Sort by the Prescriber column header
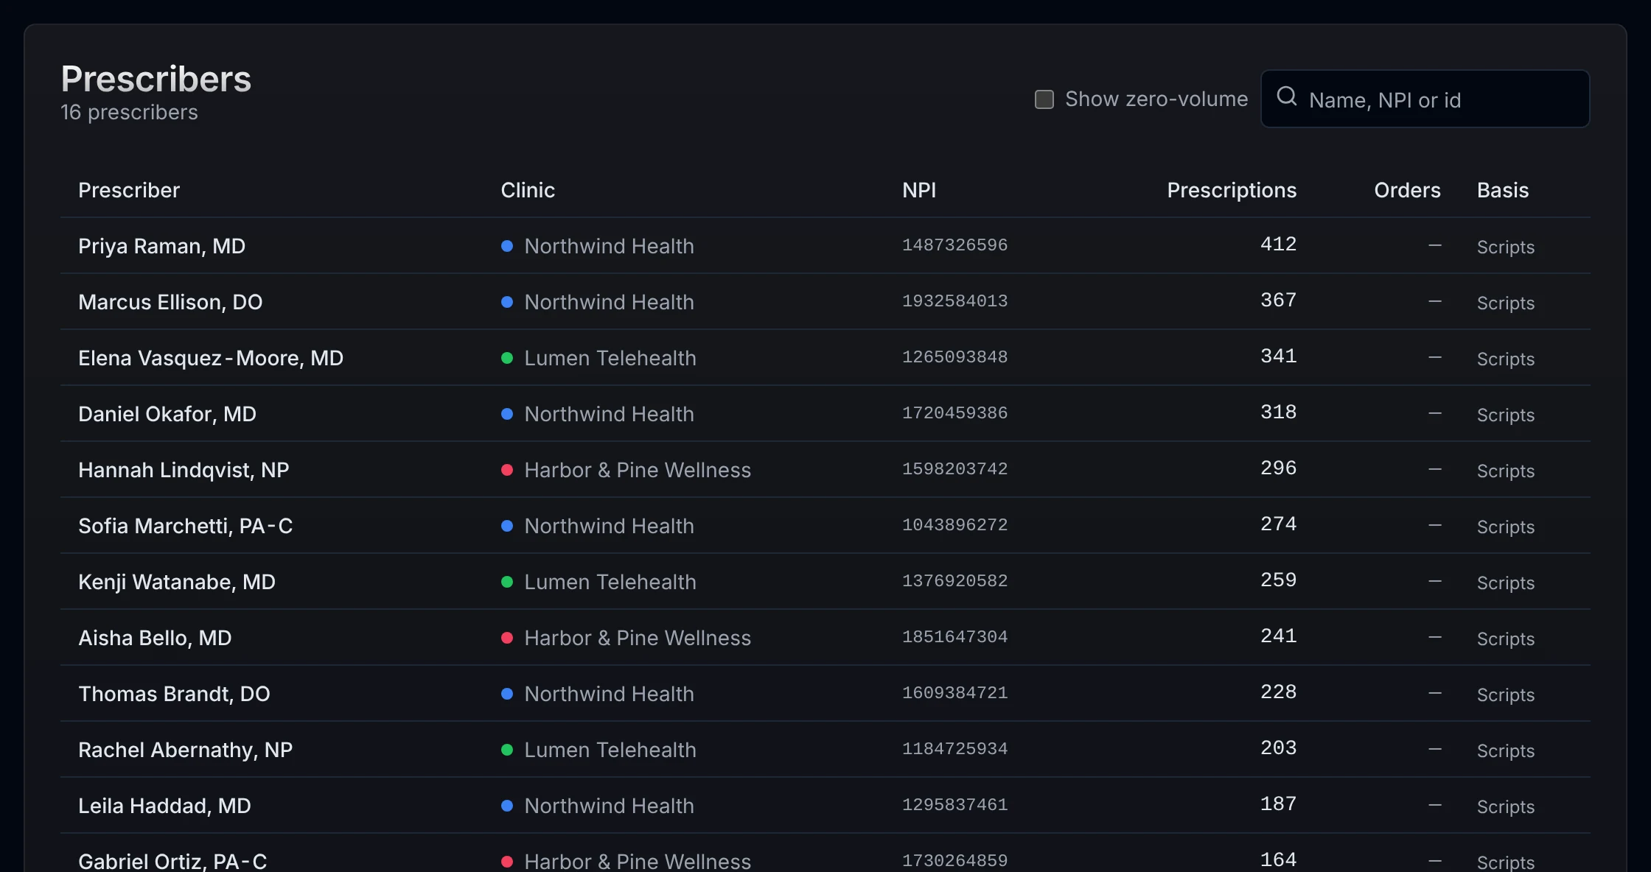Screen dimensions: 1651x872 pos(129,190)
